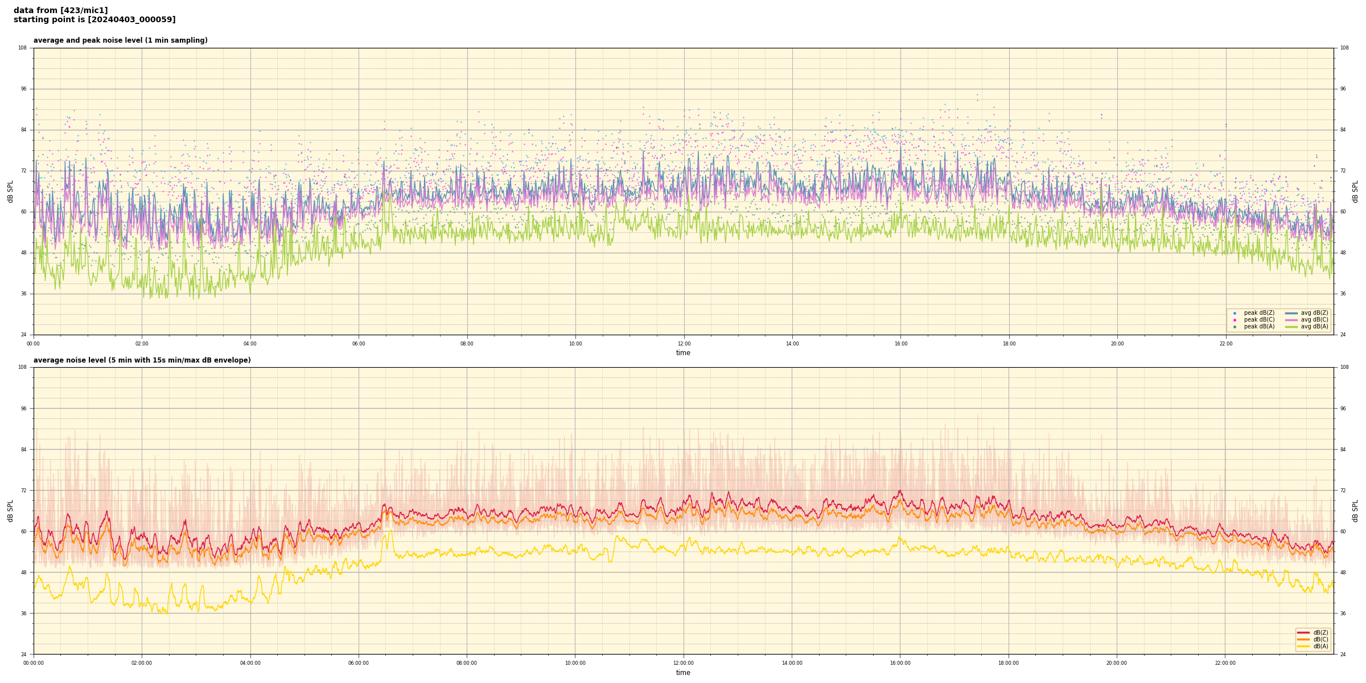Click the avg dB(A) legend line

pos(1291,327)
